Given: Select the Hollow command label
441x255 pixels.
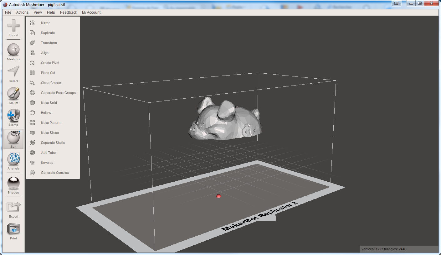Looking at the screenshot, I should pos(46,113).
